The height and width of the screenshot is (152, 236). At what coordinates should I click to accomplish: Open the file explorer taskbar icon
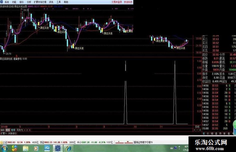tap(25, 149)
